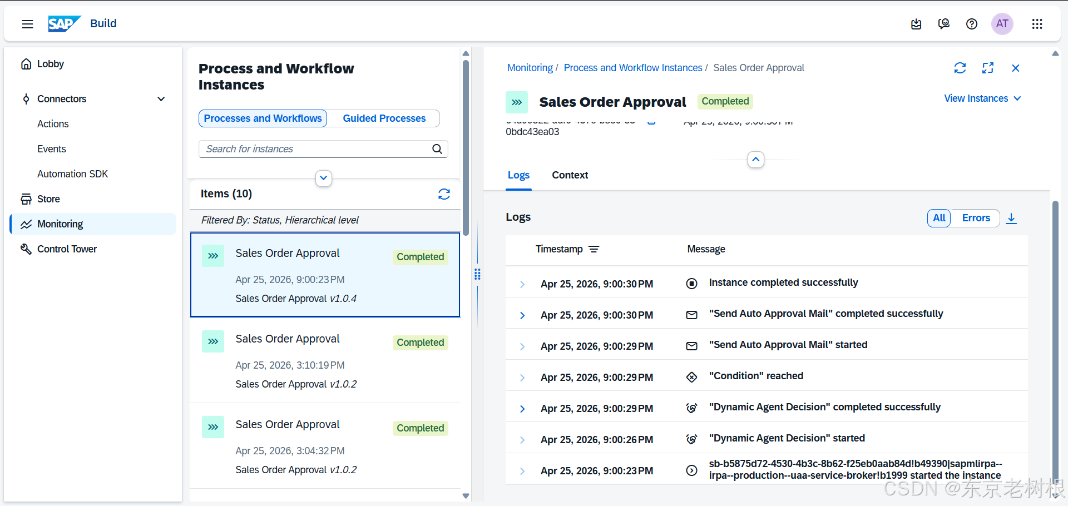Image resolution: width=1068 pixels, height=506 pixels.
Task: Open the product switcher grid icon
Action: tap(1037, 24)
